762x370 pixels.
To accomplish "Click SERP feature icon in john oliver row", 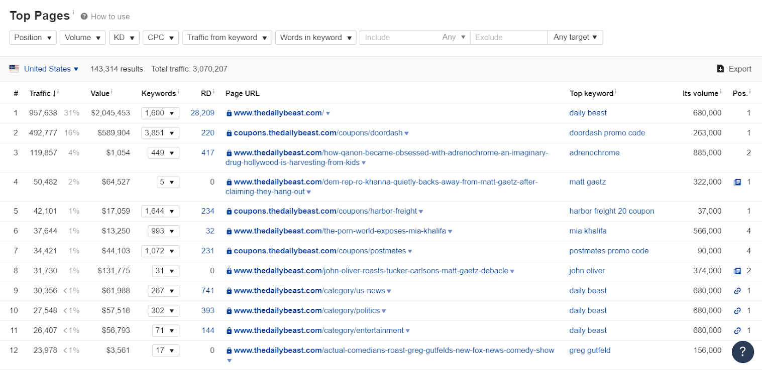I will (x=737, y=271).
